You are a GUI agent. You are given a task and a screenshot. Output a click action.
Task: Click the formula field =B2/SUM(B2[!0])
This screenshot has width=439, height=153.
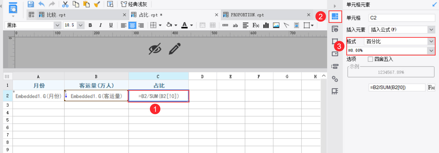tap(397, 88)
